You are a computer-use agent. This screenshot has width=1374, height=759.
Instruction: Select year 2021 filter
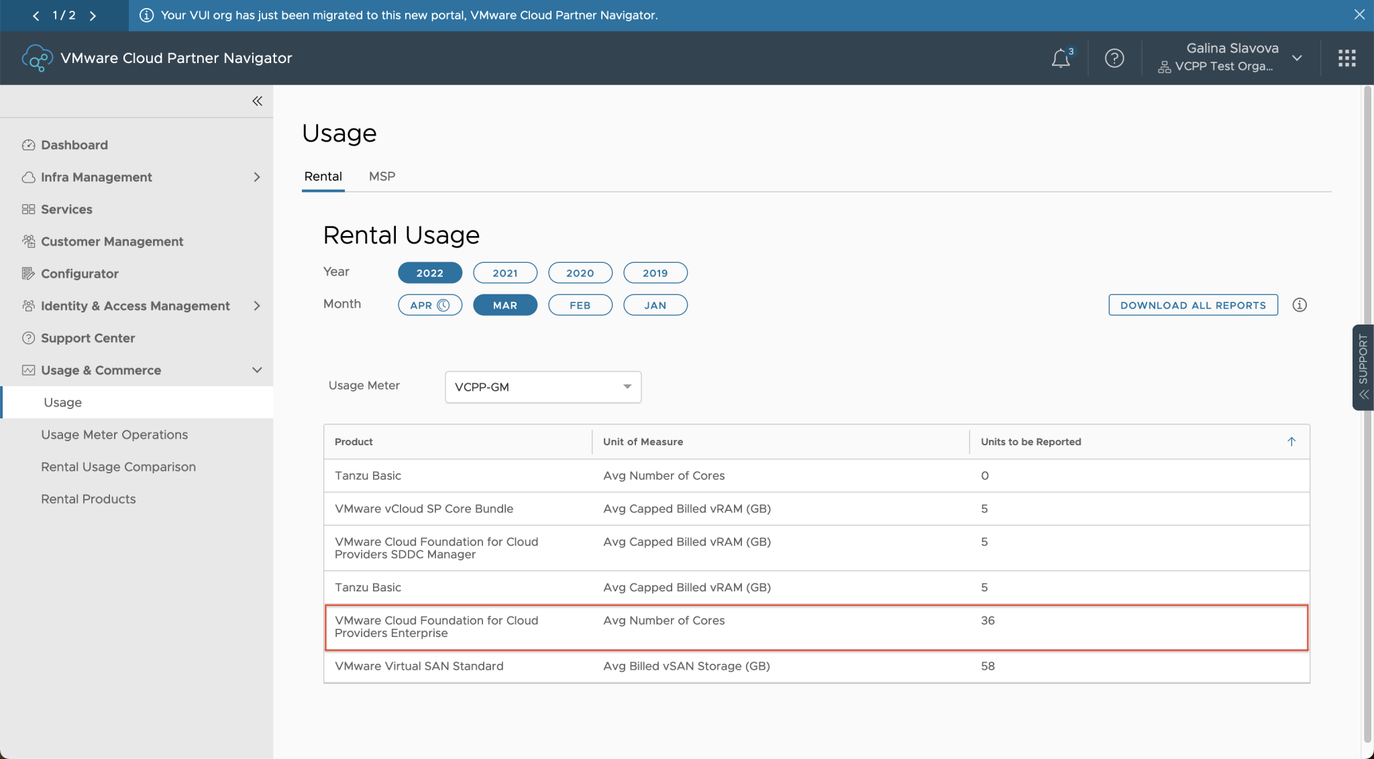tap(505, 272)
